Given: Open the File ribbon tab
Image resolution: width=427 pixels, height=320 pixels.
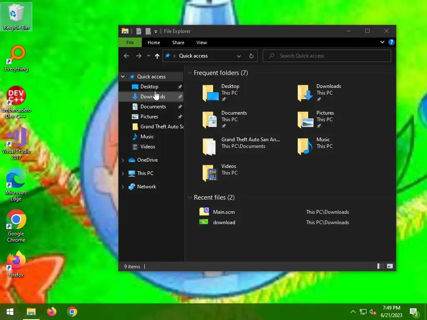Looking at the screenshot, I should tap(130, 42).
